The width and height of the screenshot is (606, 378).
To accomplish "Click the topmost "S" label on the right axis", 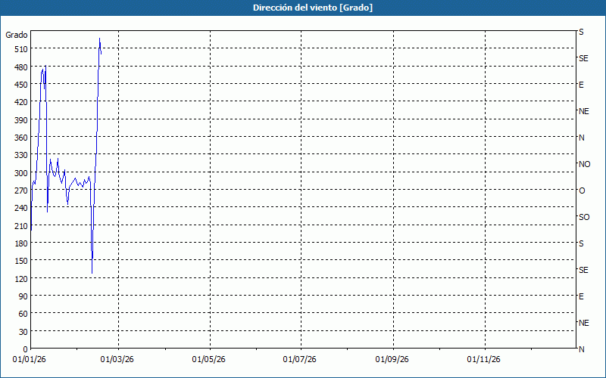I will pyautogui.click(x=581, y=33).
